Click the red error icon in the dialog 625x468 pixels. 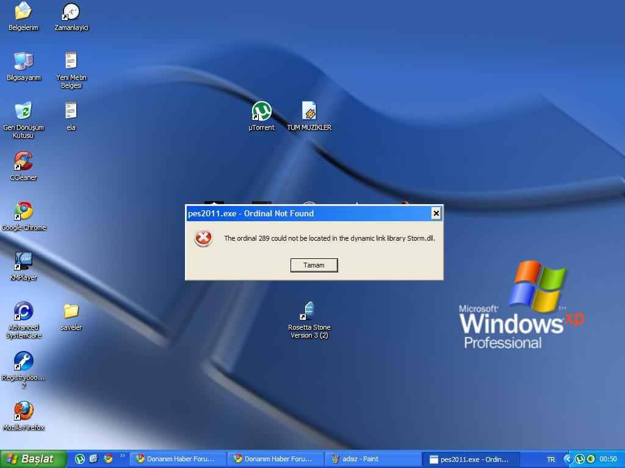tap(203, 238)
